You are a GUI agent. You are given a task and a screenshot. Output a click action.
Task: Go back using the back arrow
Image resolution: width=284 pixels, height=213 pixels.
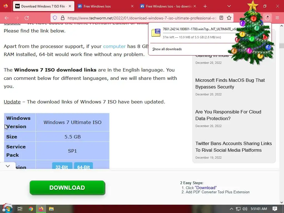click(7, 18)
